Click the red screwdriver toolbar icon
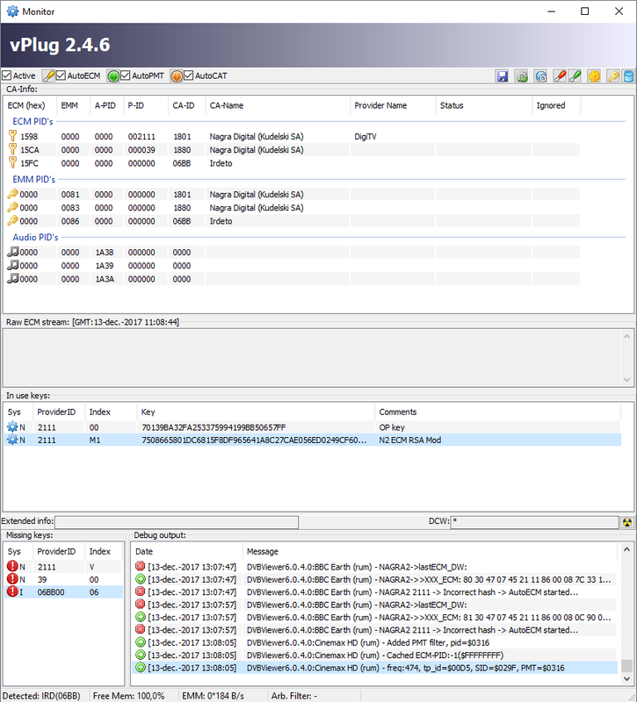This screenshot has height=702, width=637. pos(559,76)
